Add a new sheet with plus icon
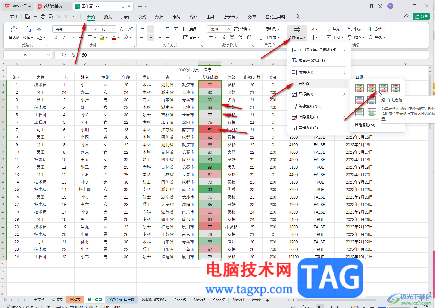This screenshot has width=435, height=308. [x=268, y=300]
